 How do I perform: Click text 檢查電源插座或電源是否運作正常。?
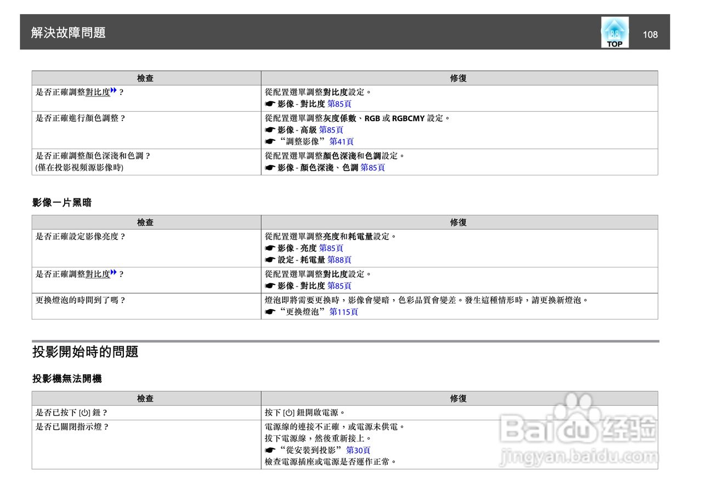[x=331, y=461]
